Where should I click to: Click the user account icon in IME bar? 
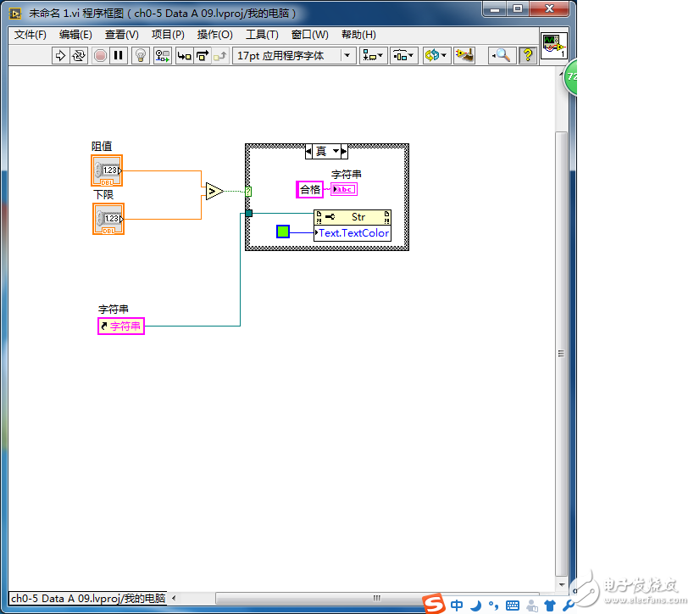(x=532, y=606)
